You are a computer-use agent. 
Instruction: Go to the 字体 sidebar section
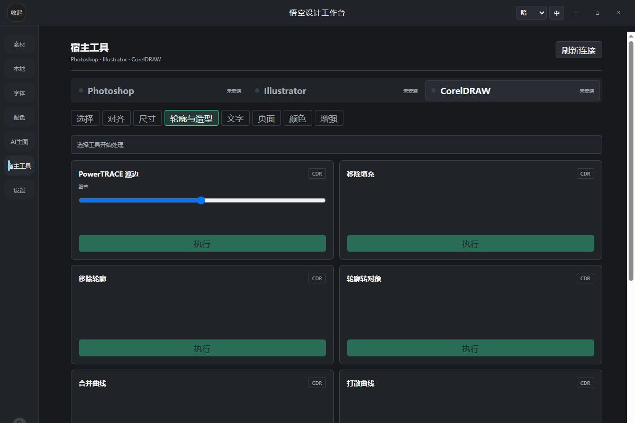coord(20,93)
